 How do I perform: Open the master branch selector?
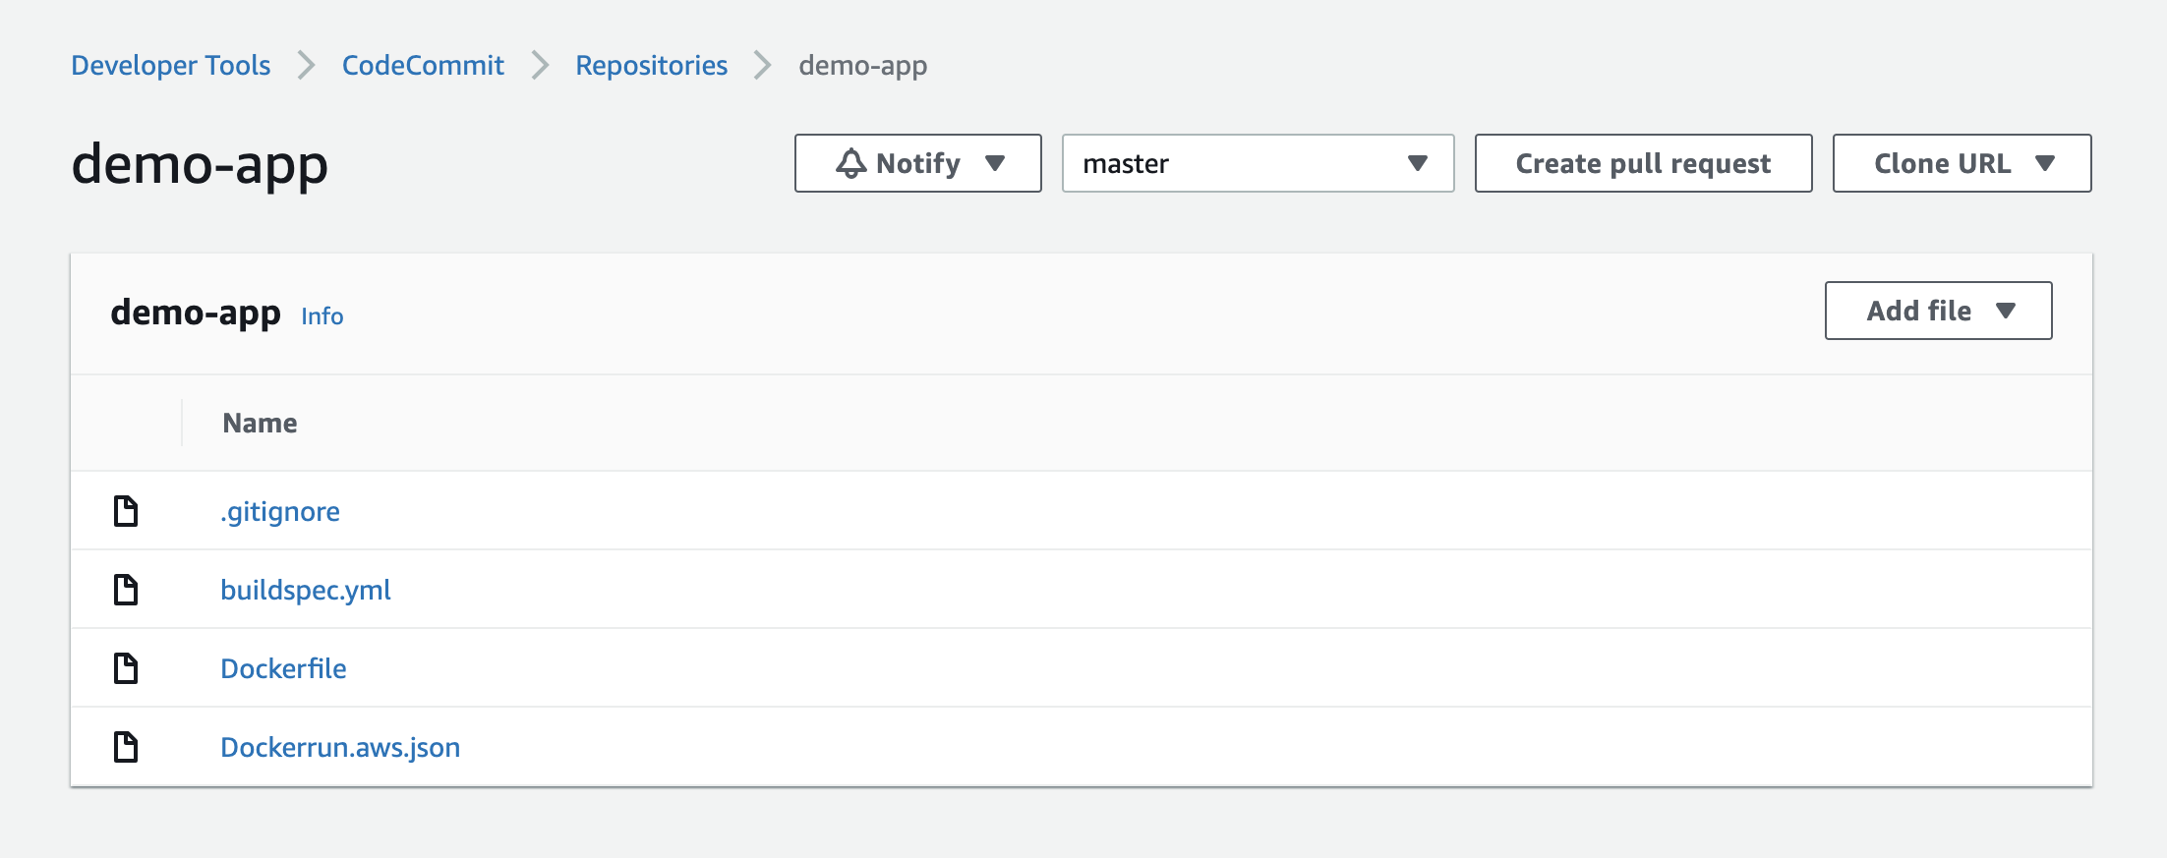tap(1258, 163)
